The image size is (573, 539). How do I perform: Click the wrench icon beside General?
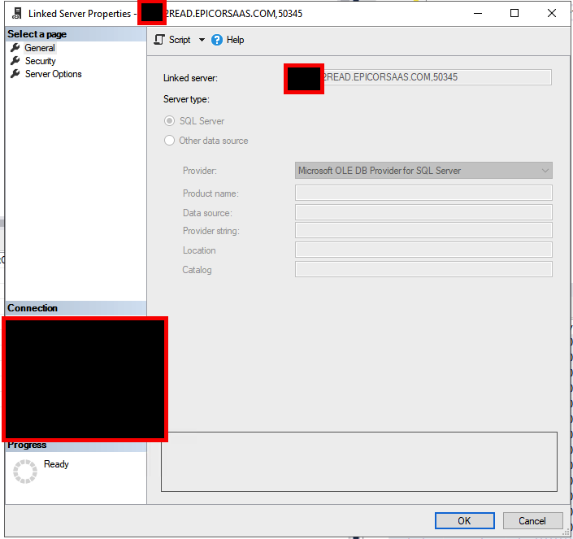point(15,47)
